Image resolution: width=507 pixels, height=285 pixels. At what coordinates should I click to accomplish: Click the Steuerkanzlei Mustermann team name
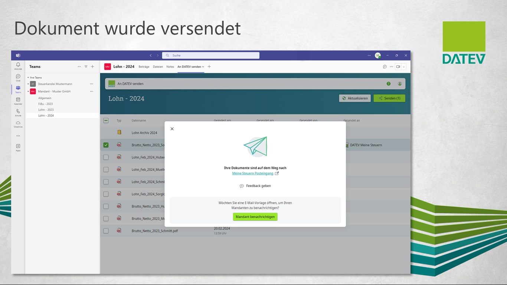pos(55,84)
